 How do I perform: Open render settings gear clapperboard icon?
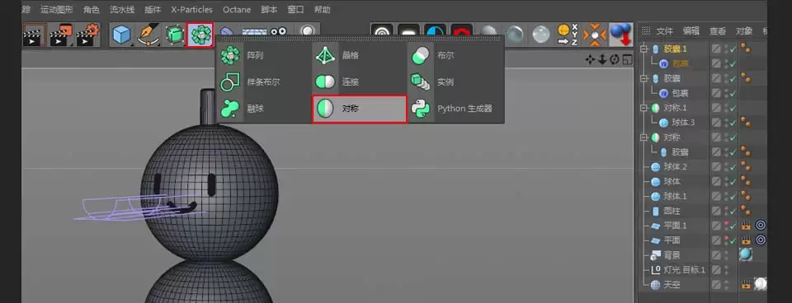coord(88,35)
